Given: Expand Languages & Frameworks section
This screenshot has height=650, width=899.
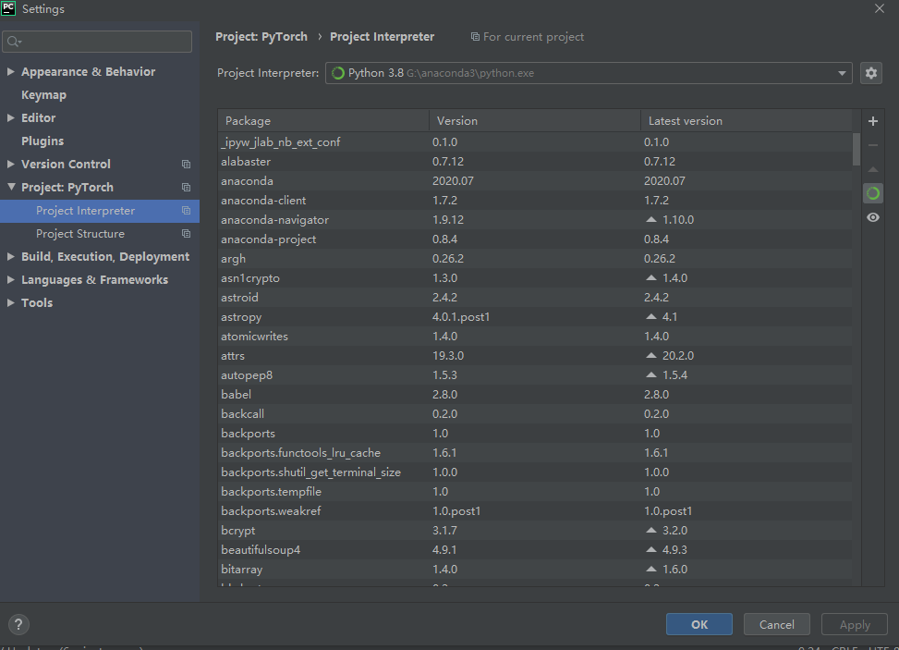Looking at the screenshot, I should click(x=10, y=279).
